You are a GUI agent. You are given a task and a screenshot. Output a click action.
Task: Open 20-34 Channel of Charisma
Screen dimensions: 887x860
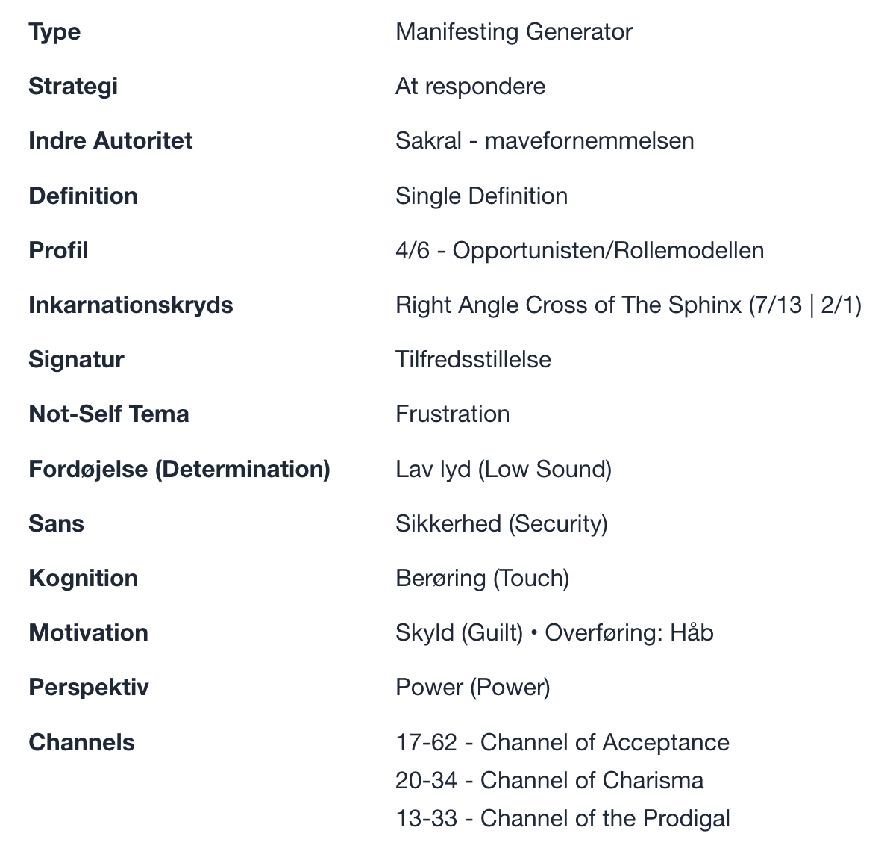[549, 780]
